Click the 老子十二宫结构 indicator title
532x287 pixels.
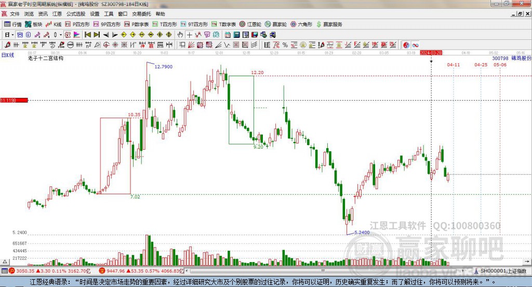coord(46,58)
